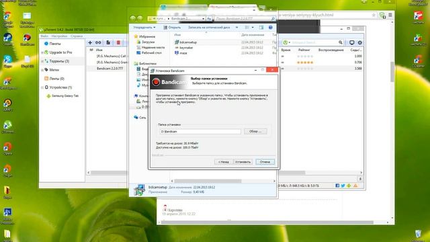Select first [R.G. Mechanics] Call torrent row
This screenshot has height=242, width=430.
pyautogui.click(x=111, y=56)
